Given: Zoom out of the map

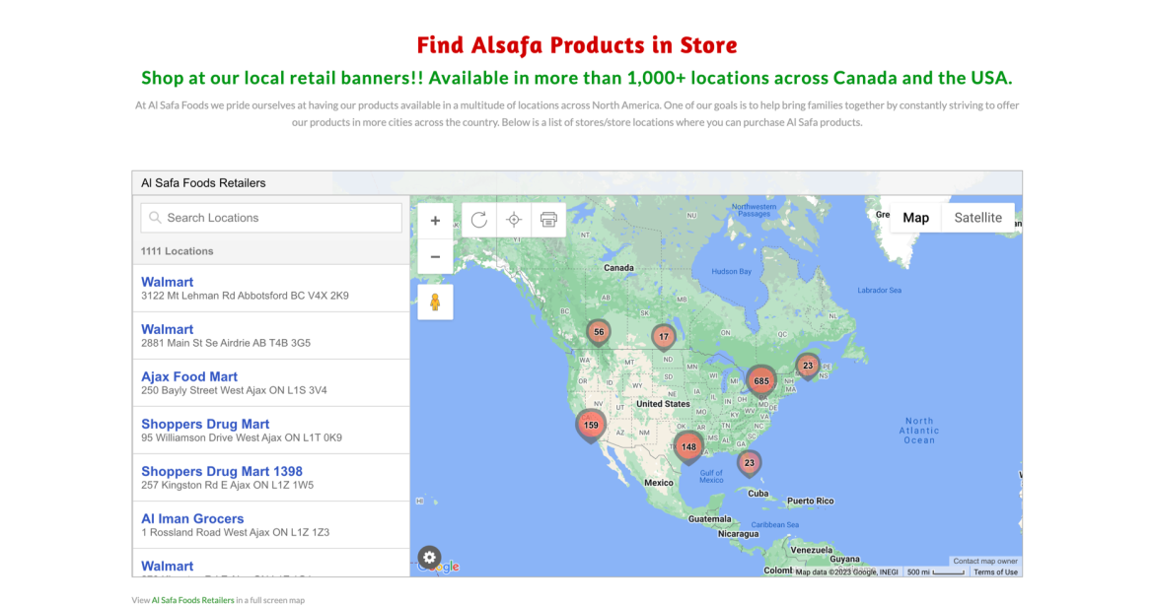Looking at the screenshot, I should [435, 256].
